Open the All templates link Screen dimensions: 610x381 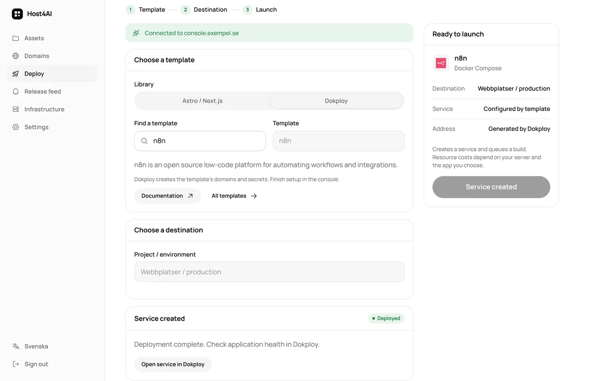click(x=234, y=196)
